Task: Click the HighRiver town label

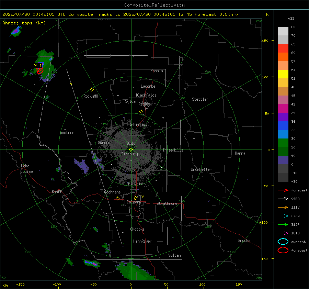Action: (x=142, y=241)
